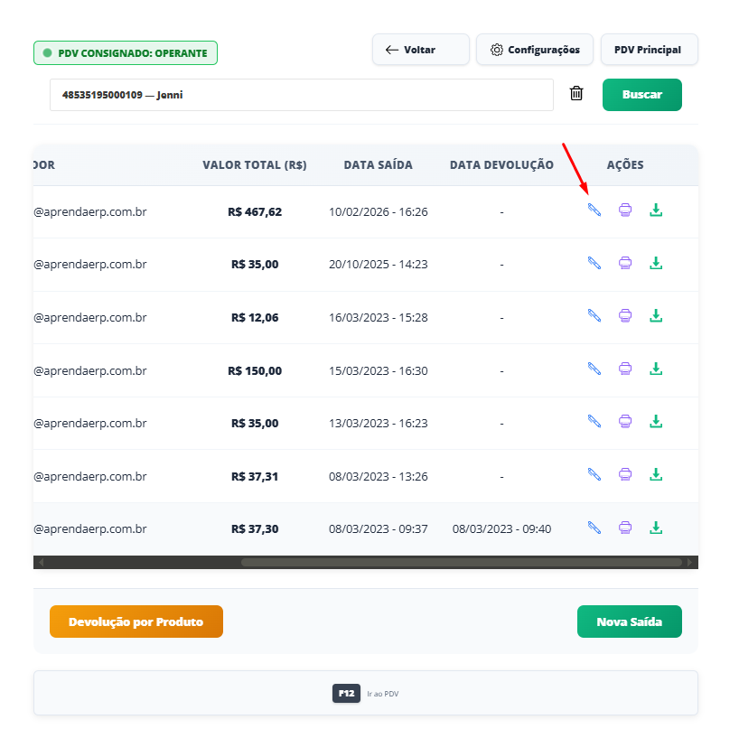Viewport: 739px width, 729px height.
Task: Click the Buscar button
Action: coord(641,95)
